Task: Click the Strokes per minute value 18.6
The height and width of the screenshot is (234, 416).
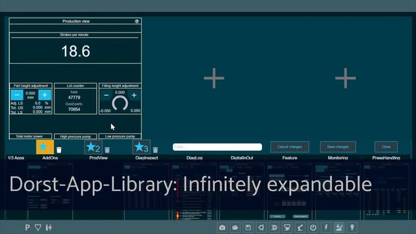Action: click(x=76, y=51)
